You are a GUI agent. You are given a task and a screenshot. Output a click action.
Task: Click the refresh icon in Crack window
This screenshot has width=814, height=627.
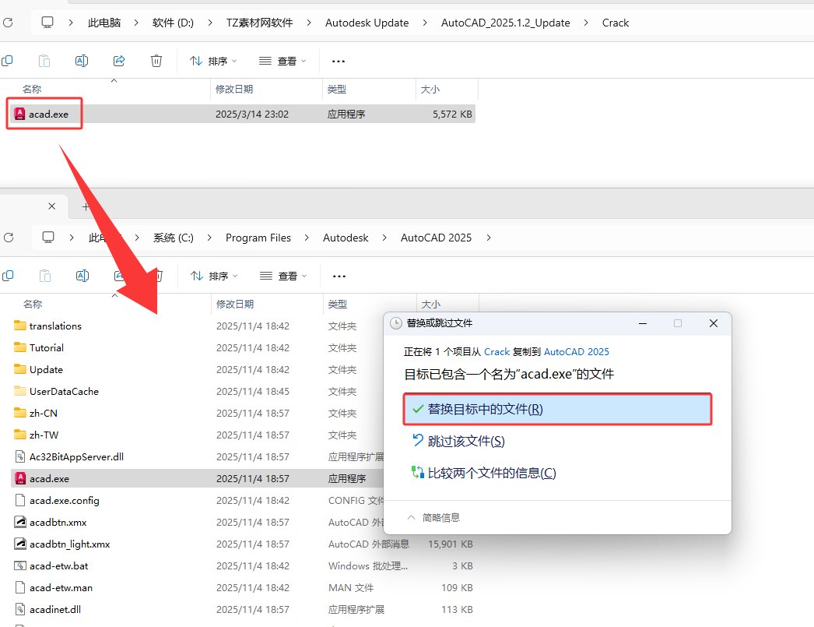coord(8,23)
